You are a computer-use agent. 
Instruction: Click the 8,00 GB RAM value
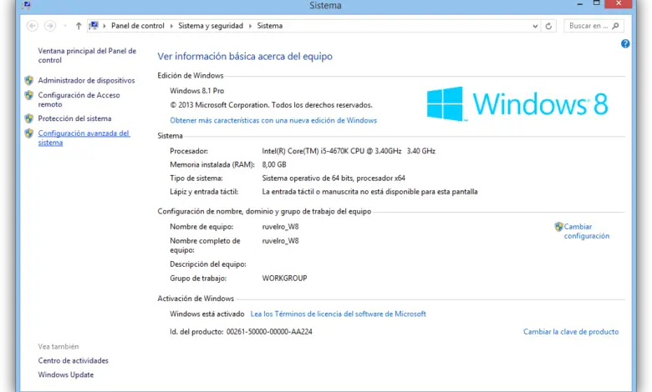274,164
